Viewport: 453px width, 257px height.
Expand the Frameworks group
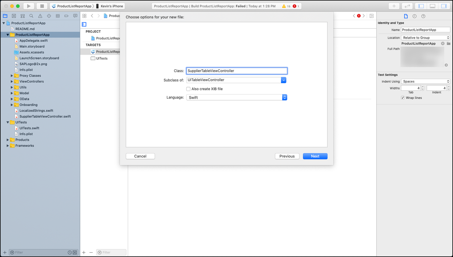[8, 146]
